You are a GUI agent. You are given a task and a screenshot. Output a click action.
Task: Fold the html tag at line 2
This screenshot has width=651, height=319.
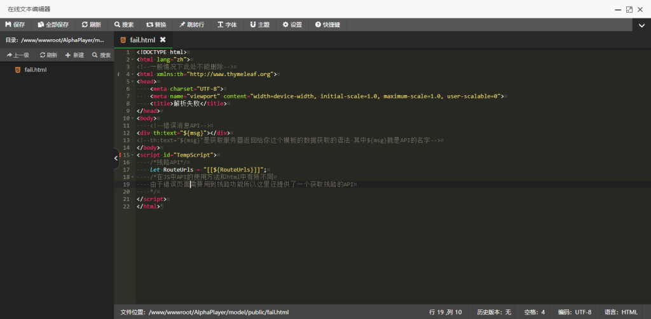tap(132, 60)
